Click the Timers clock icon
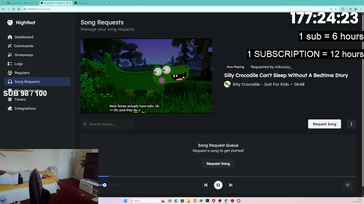 [x=10, y=99]
